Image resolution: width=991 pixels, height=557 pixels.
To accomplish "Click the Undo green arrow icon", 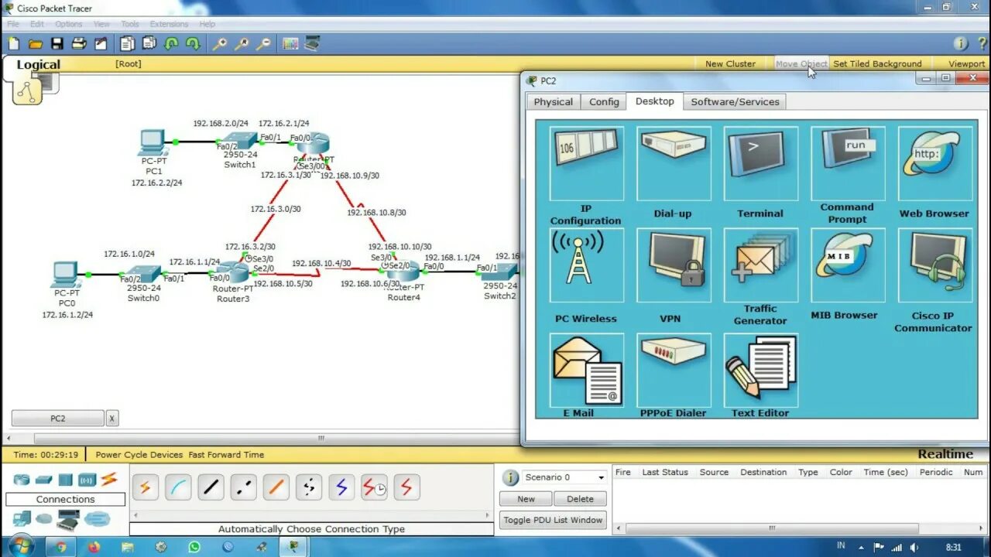I will [x=171, y=43].
